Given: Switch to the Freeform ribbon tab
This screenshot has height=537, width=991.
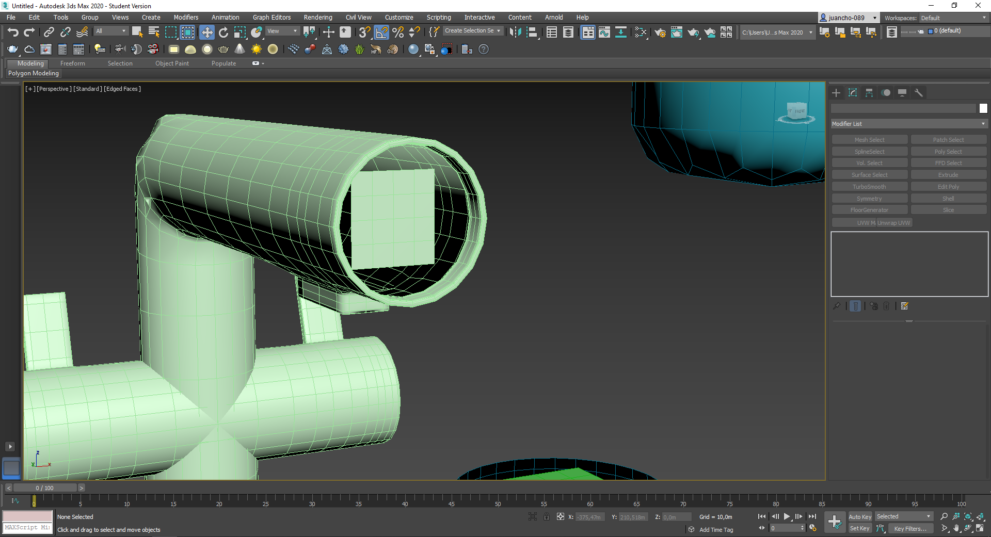Looking at the screenshot, I should [x=73, y=63].
